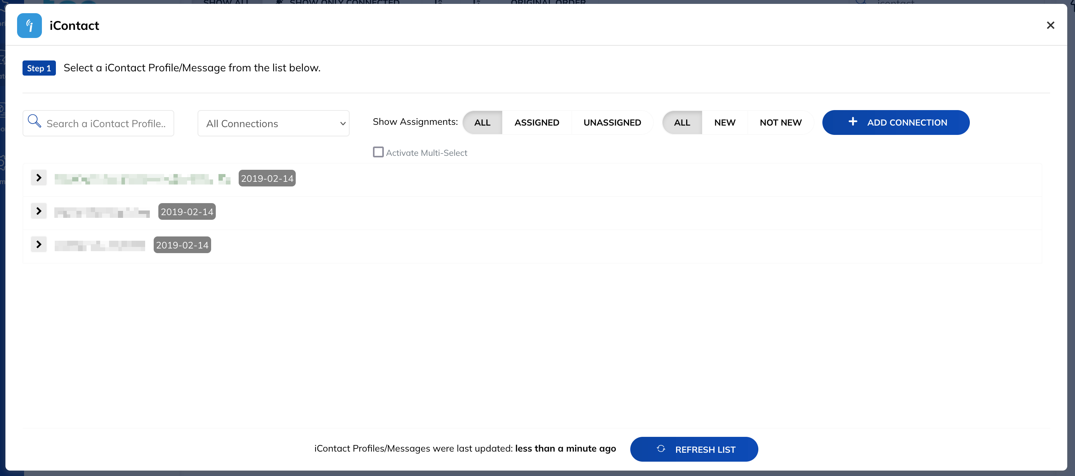1075x476 pixels.
Task: Click the second row's 2019-02-14 date badge
Action: point(187,212)
